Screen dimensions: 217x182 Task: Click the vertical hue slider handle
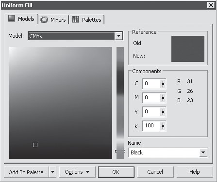click(120, 151)
